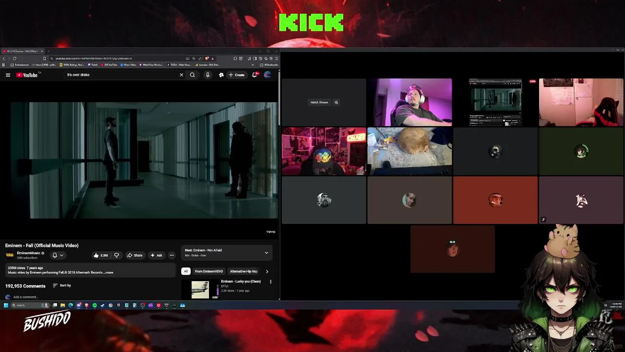
Task: Select the red background participant tile
Action: [x=495, y=200]
